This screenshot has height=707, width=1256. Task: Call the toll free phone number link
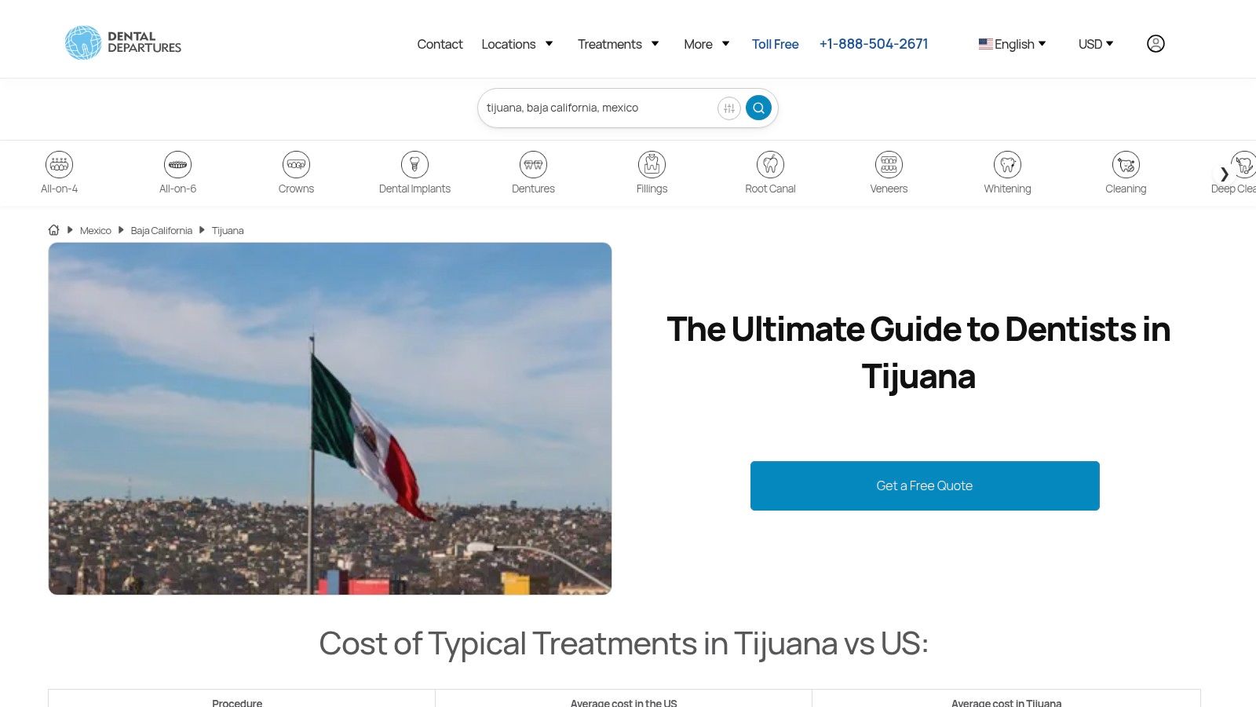point(873,44)
